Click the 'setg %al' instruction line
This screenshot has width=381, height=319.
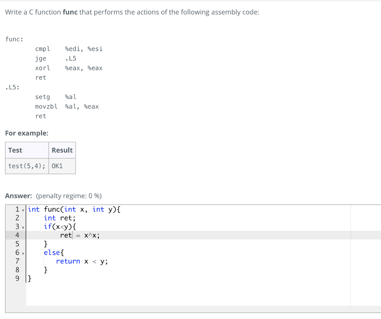(54, 97)
